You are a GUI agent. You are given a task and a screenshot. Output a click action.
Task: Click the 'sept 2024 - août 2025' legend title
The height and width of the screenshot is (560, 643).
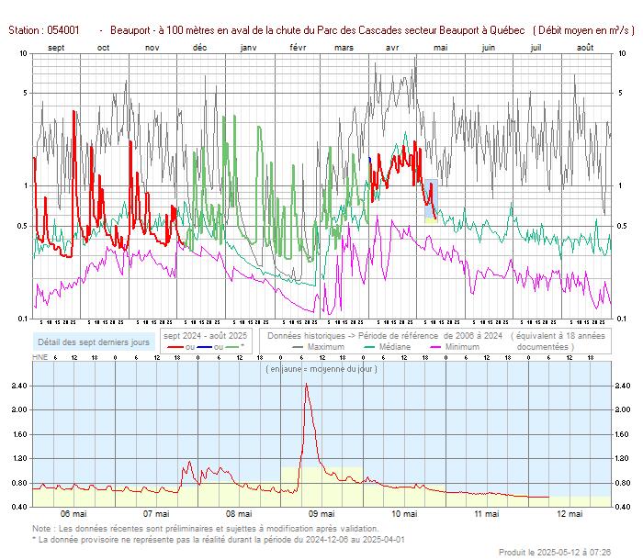(x=206, y=336)
